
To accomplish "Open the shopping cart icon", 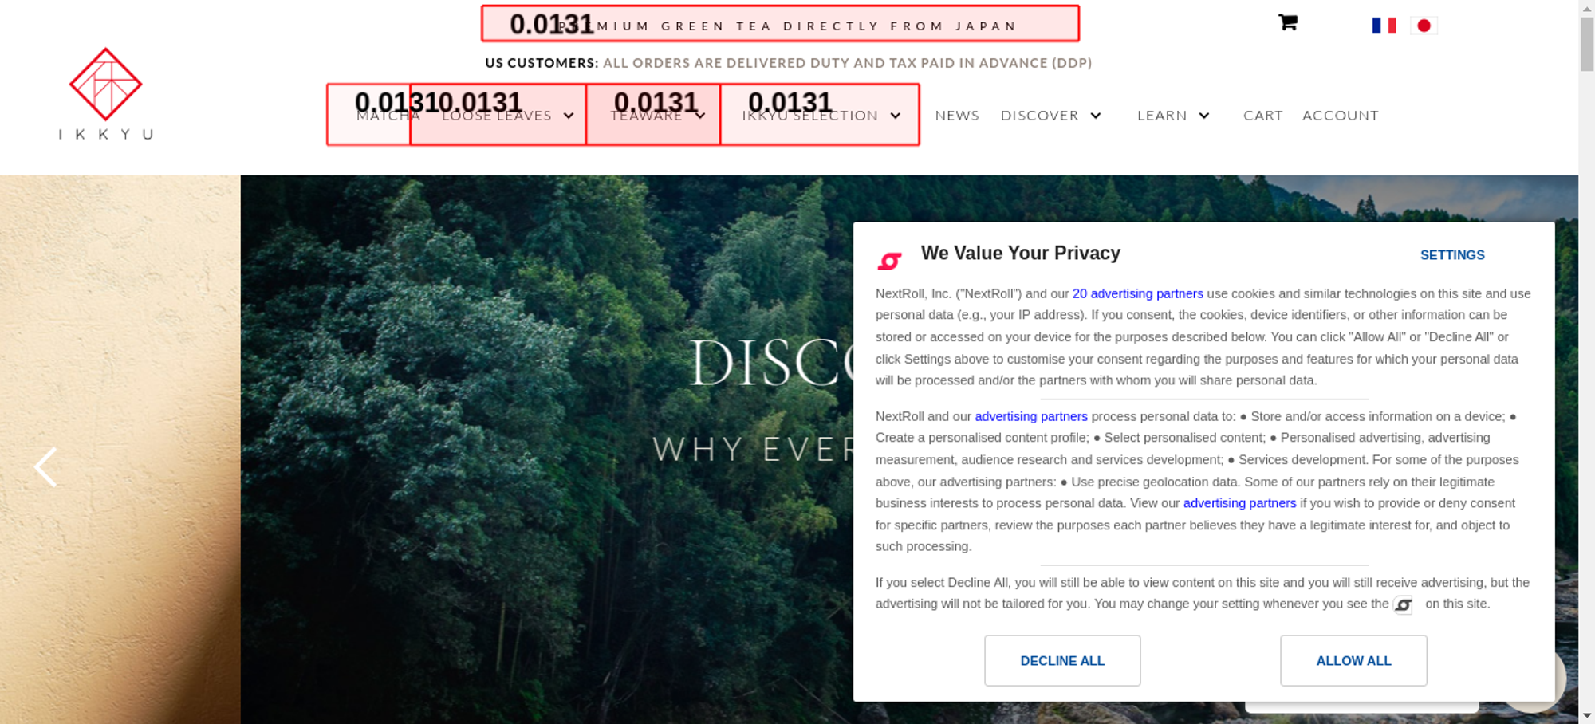I will [x=1287, y=22].
